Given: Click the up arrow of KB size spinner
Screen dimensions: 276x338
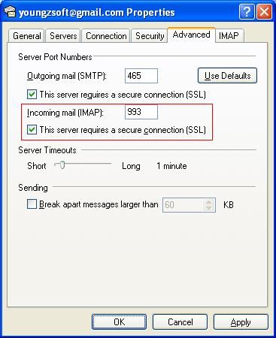Looking at the screenshot, I should coord(208,202).
